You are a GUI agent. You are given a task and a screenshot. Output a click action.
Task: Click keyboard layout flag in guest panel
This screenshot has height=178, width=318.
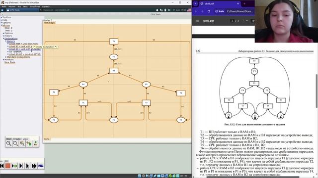tap(189, 10)
